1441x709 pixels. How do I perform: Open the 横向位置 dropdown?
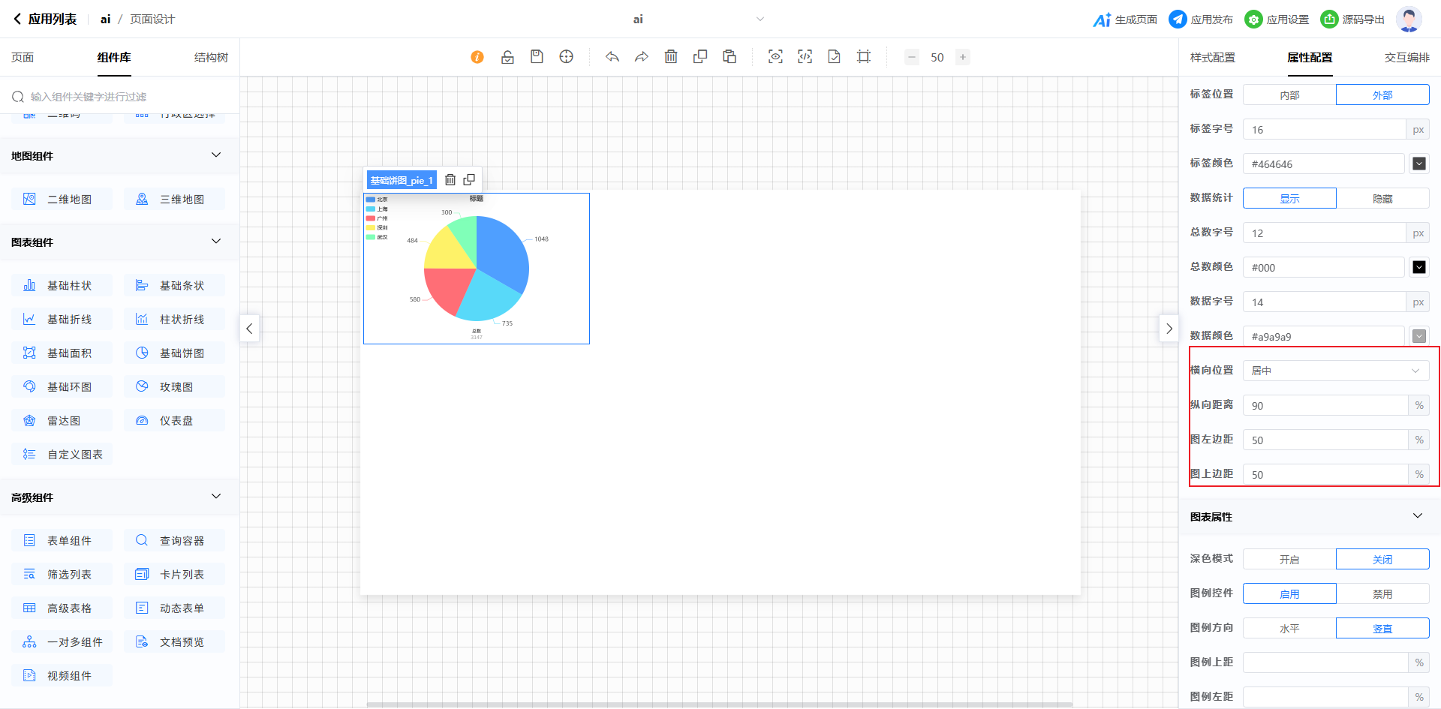(1336, 371)
